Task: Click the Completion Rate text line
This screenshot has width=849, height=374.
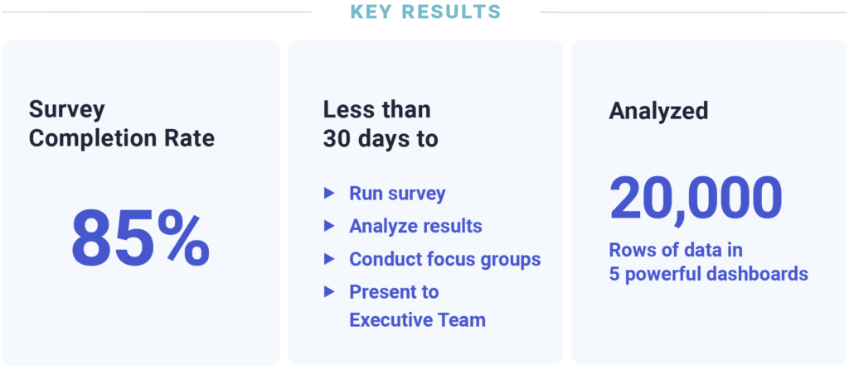Action: tap(122, 139)
